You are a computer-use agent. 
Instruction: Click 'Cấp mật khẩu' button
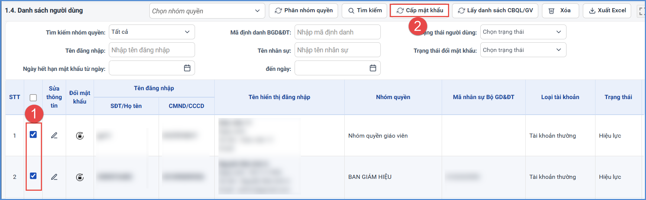coord(419,11)
